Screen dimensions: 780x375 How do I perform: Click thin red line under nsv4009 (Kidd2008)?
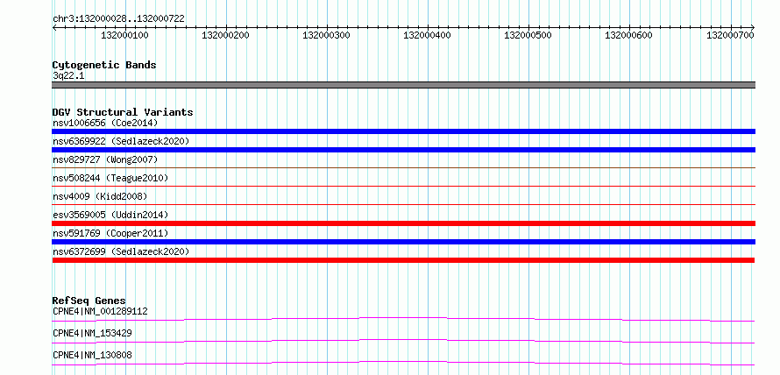[403, 204]
